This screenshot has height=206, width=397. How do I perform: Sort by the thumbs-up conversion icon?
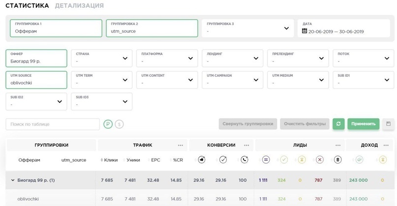click(202, 160)
